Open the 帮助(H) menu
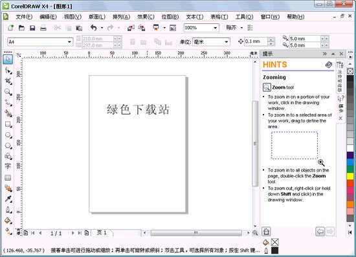This screenshot has height=257, width=356. tap(296, 17)
